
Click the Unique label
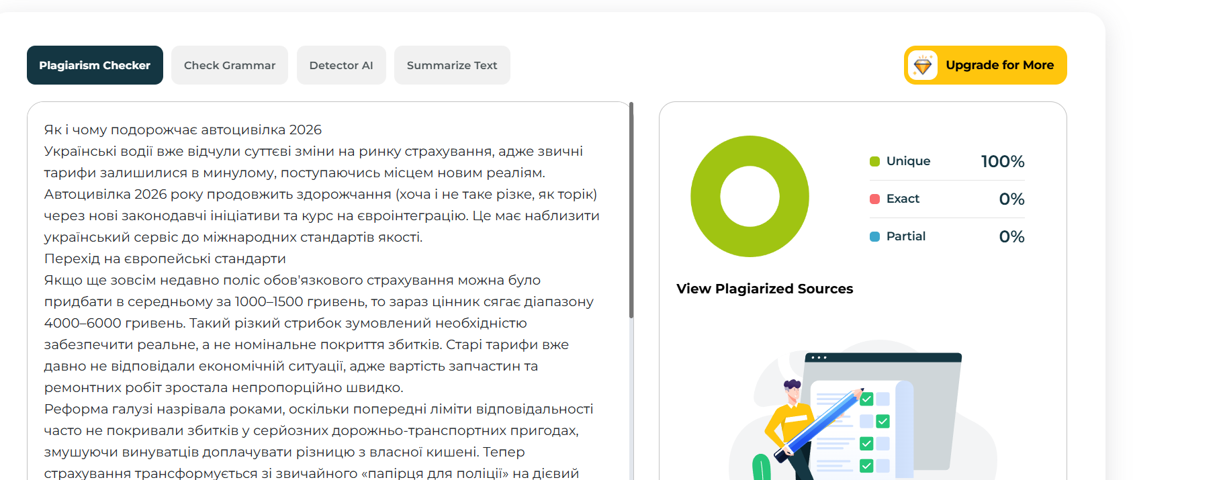coord(908,161)
